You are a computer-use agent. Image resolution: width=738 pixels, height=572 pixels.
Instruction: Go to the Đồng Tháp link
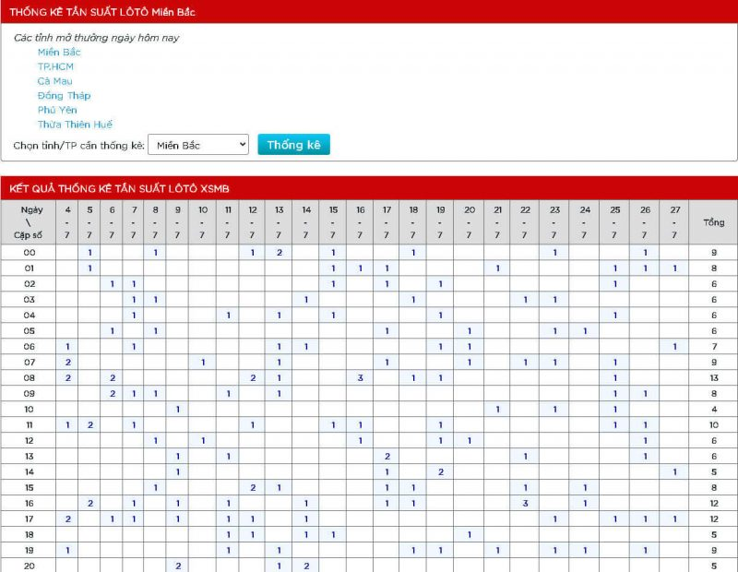[64, 96]
